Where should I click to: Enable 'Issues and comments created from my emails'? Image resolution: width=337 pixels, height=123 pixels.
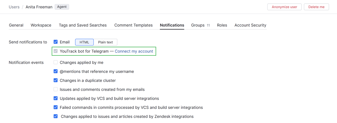tap(56, 90)
